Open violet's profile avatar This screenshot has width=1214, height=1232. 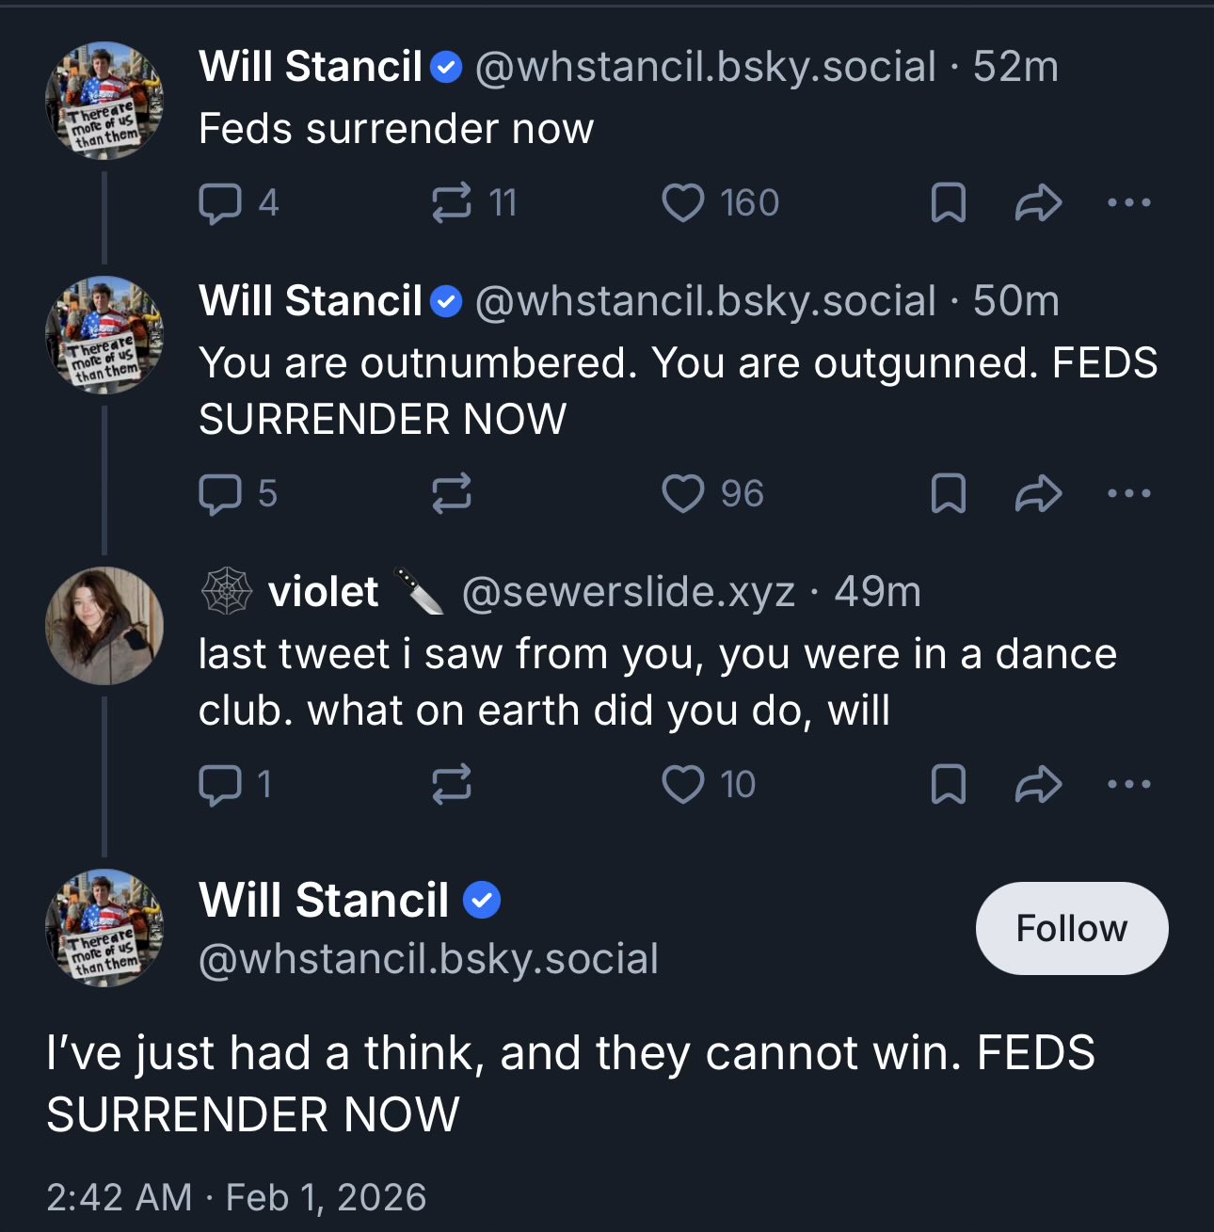coord(104,626)
